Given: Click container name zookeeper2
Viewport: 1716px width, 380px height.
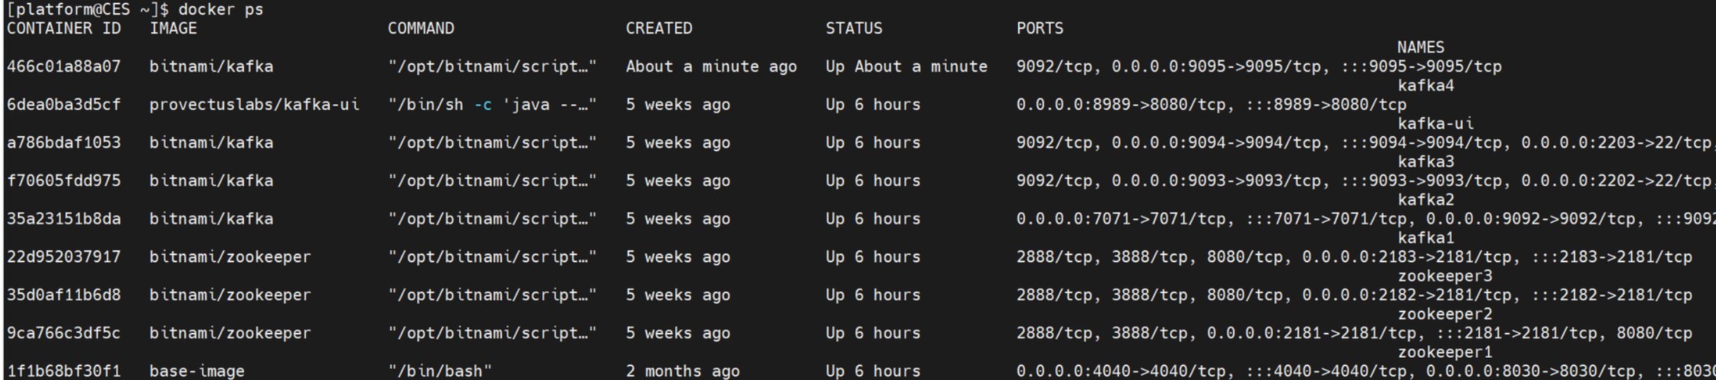Looking at the screenshot, I should (1445, 315).
